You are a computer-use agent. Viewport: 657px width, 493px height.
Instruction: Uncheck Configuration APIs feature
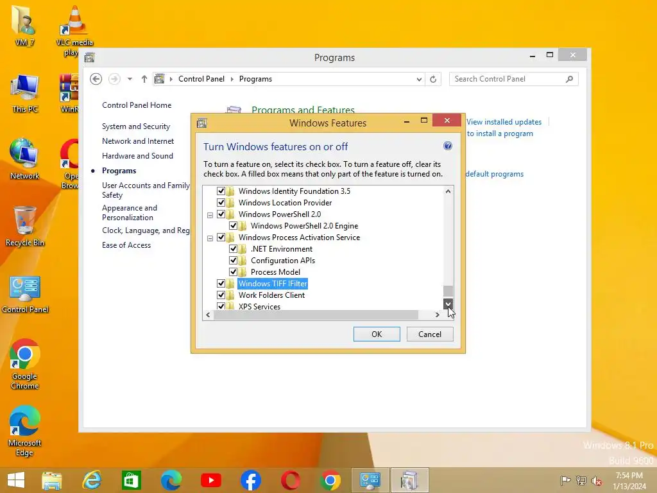click(233, 261)
